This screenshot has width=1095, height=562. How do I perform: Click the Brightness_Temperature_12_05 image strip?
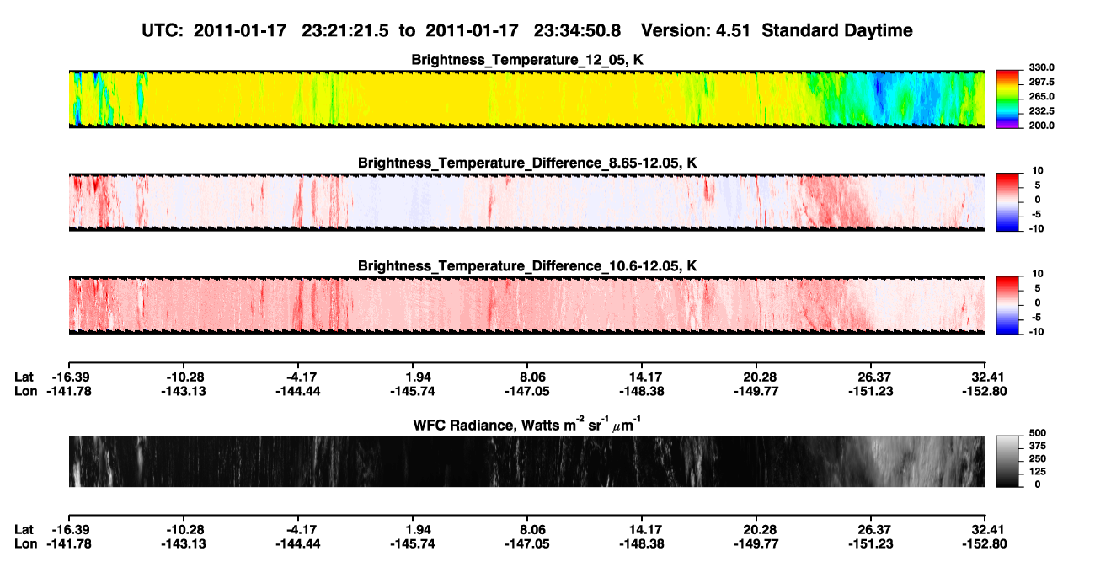pyautogui.click(x=526, y=99)
